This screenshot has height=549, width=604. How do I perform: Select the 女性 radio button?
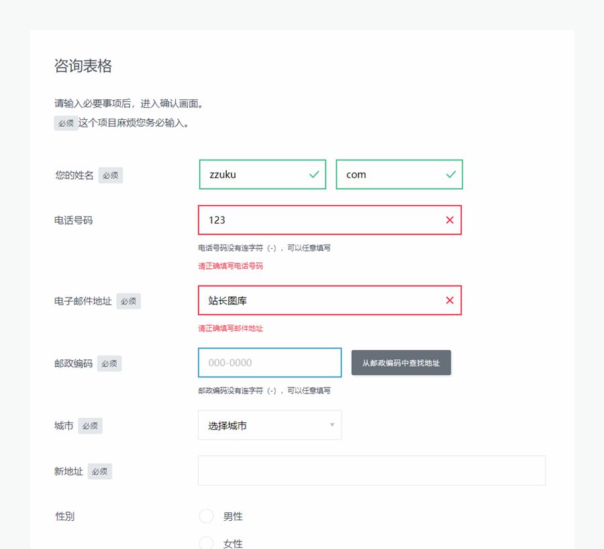(206, 543)
